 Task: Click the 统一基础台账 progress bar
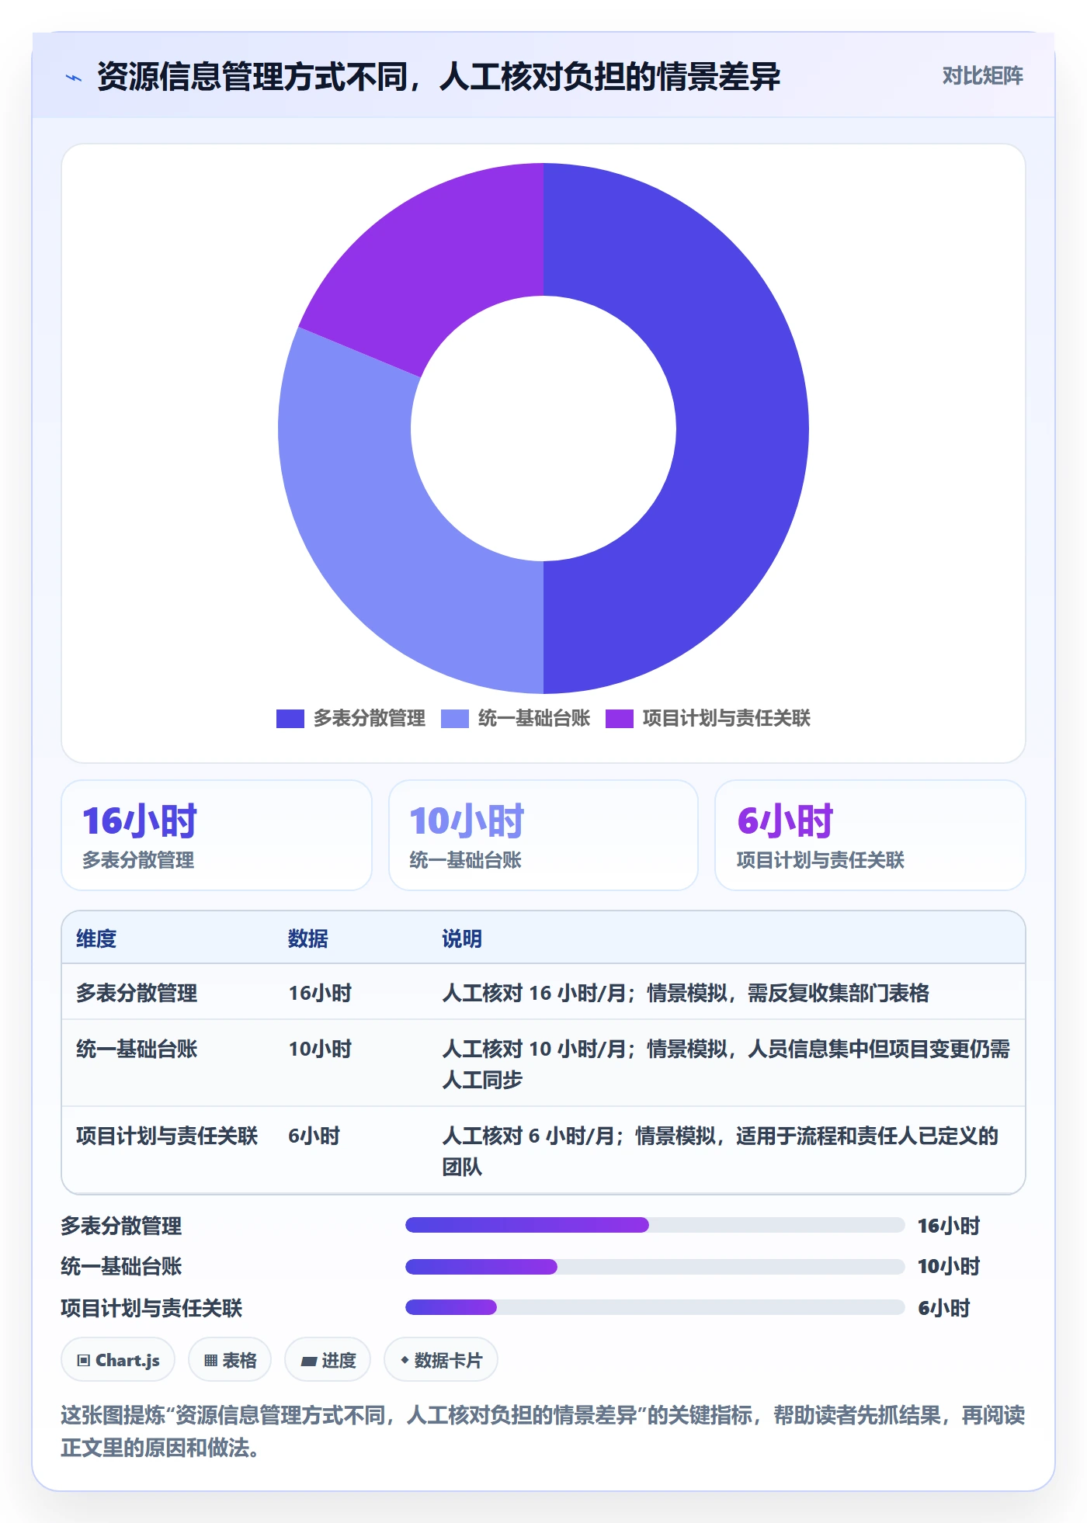pyautogui.click(x=655, y=1267)
